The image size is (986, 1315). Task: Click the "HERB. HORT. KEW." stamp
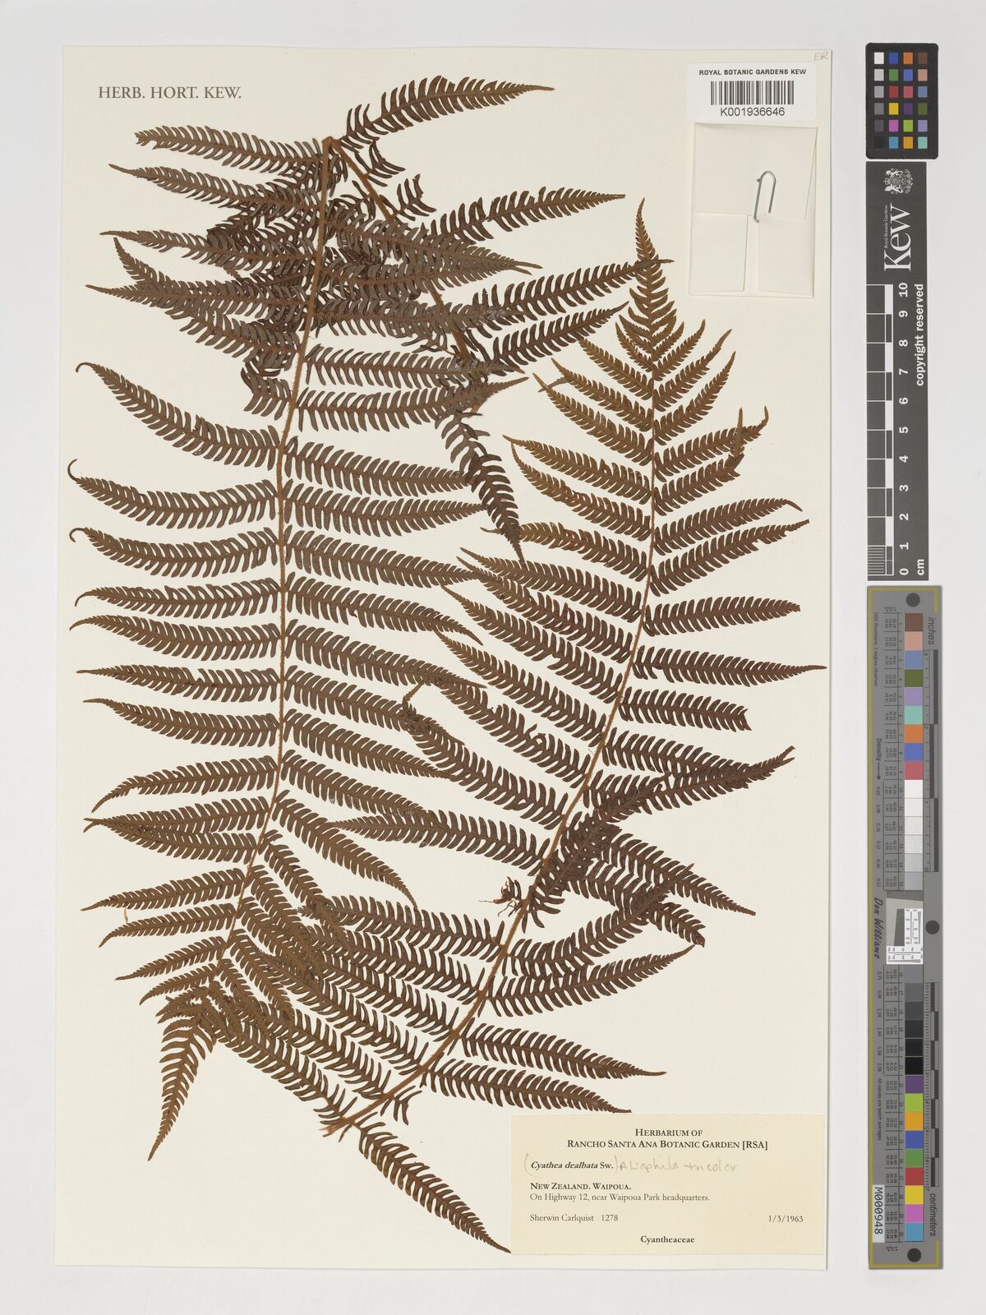(x=169, y=94)
